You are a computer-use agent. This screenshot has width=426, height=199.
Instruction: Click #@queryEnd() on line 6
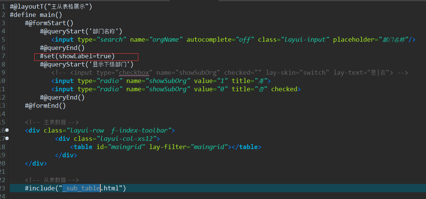(x=62, y=48)
